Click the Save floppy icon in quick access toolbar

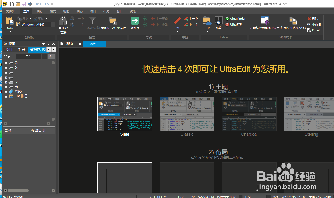[x=24, y=4]
